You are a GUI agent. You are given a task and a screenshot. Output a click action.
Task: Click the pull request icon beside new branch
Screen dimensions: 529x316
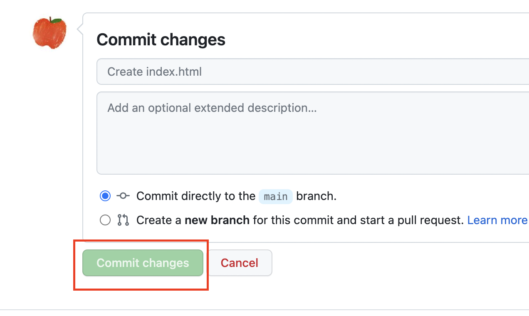[x=123, y=220]
